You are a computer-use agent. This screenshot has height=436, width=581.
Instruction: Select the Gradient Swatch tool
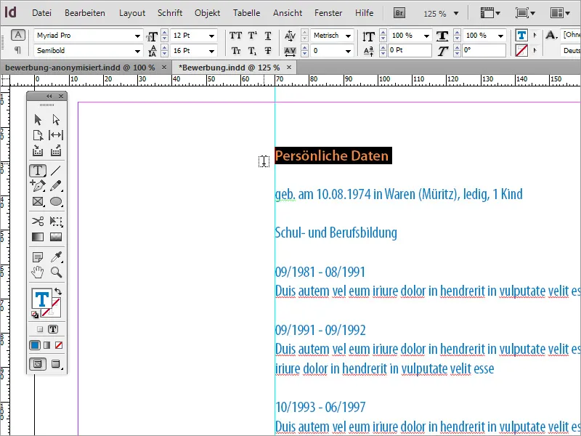[x=38, y=237]
